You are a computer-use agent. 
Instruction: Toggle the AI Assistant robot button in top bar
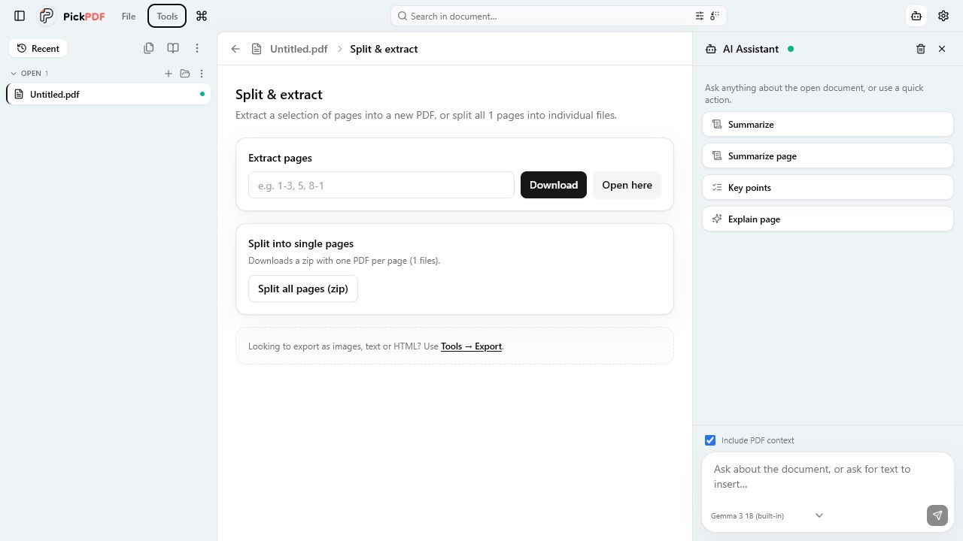916,16
